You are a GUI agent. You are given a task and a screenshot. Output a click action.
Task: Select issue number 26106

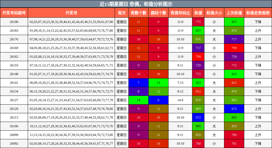pos(14,126)
